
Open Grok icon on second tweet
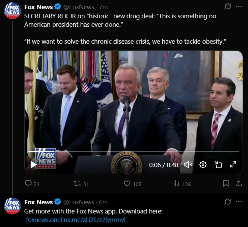(x=228, y=202)
